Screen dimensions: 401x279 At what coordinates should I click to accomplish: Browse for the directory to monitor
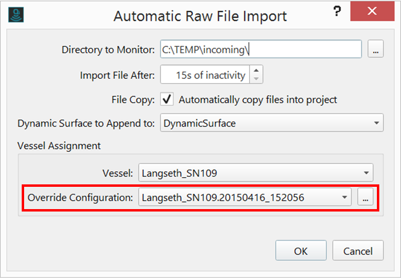(x=375, y=50)
